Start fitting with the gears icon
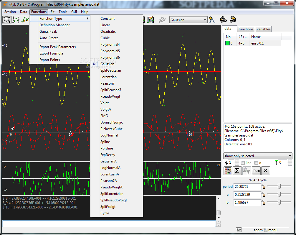The image size is (296, 235). click(223, 19)
